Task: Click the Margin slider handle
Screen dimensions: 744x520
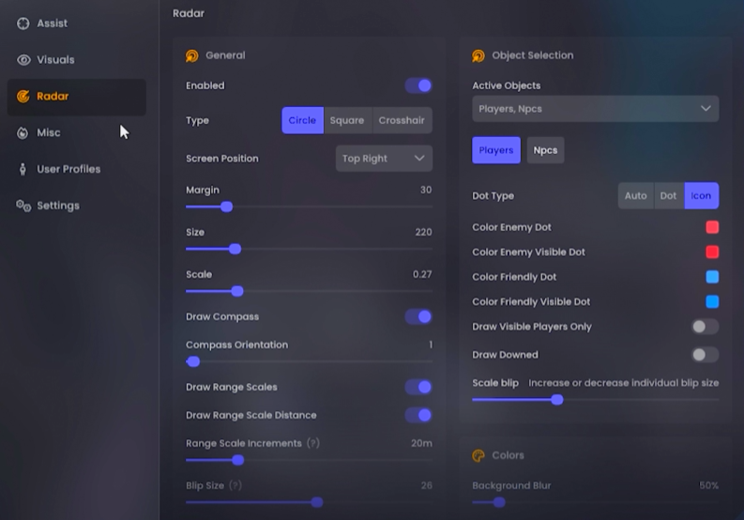Action: 227,206
